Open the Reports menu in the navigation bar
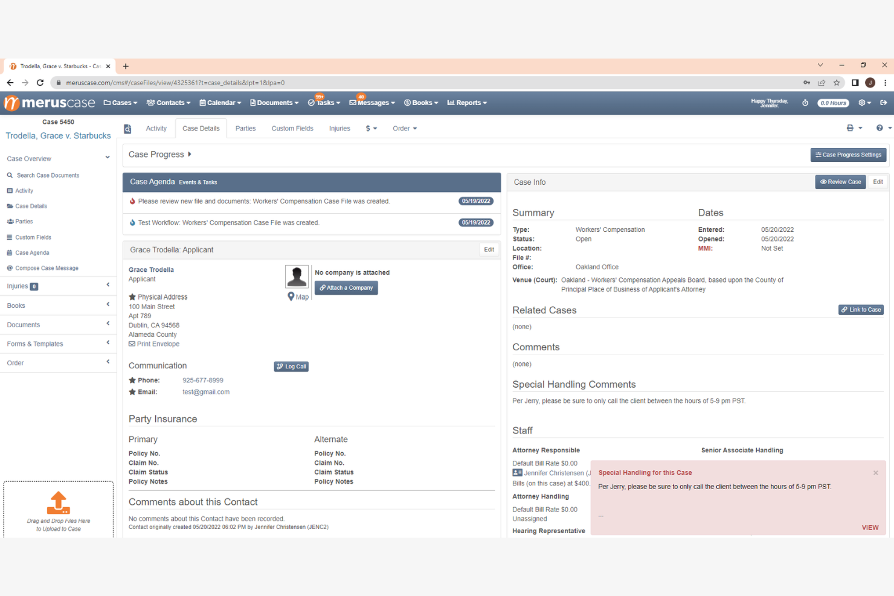 pos(467,103)
